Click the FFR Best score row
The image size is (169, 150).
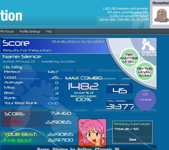tap(37, 140)
